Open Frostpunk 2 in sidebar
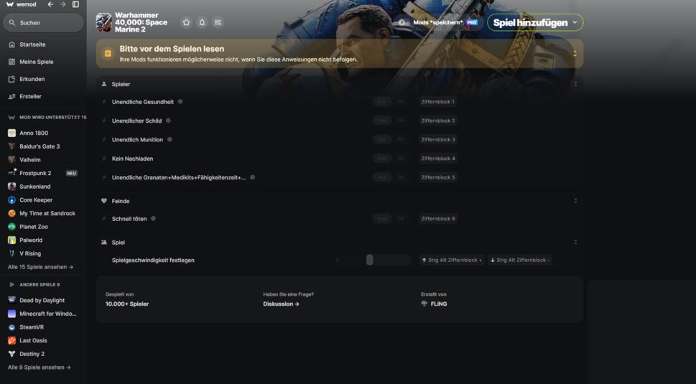This screenshot has width=696, height=384. 44,173
